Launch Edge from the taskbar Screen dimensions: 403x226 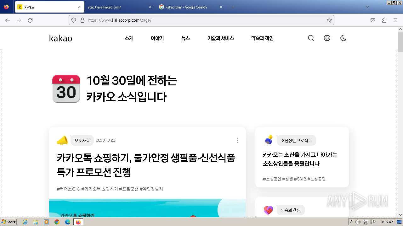tap(68, 222)
